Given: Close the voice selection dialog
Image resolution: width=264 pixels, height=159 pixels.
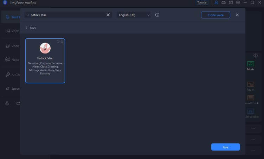Looking at the screenshot, I should 237,15.
